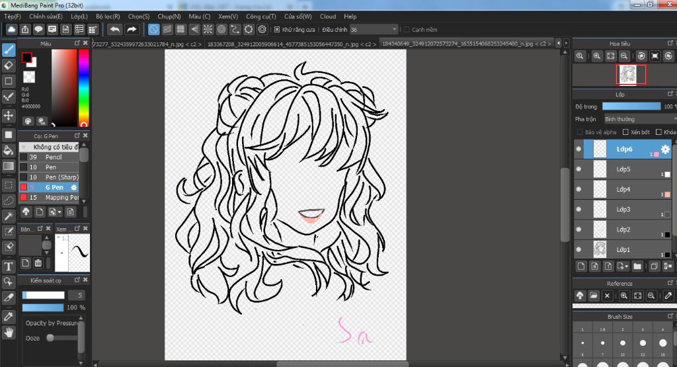Enable the grid snap guide
The image size is (677, 367).
(180, 29)
